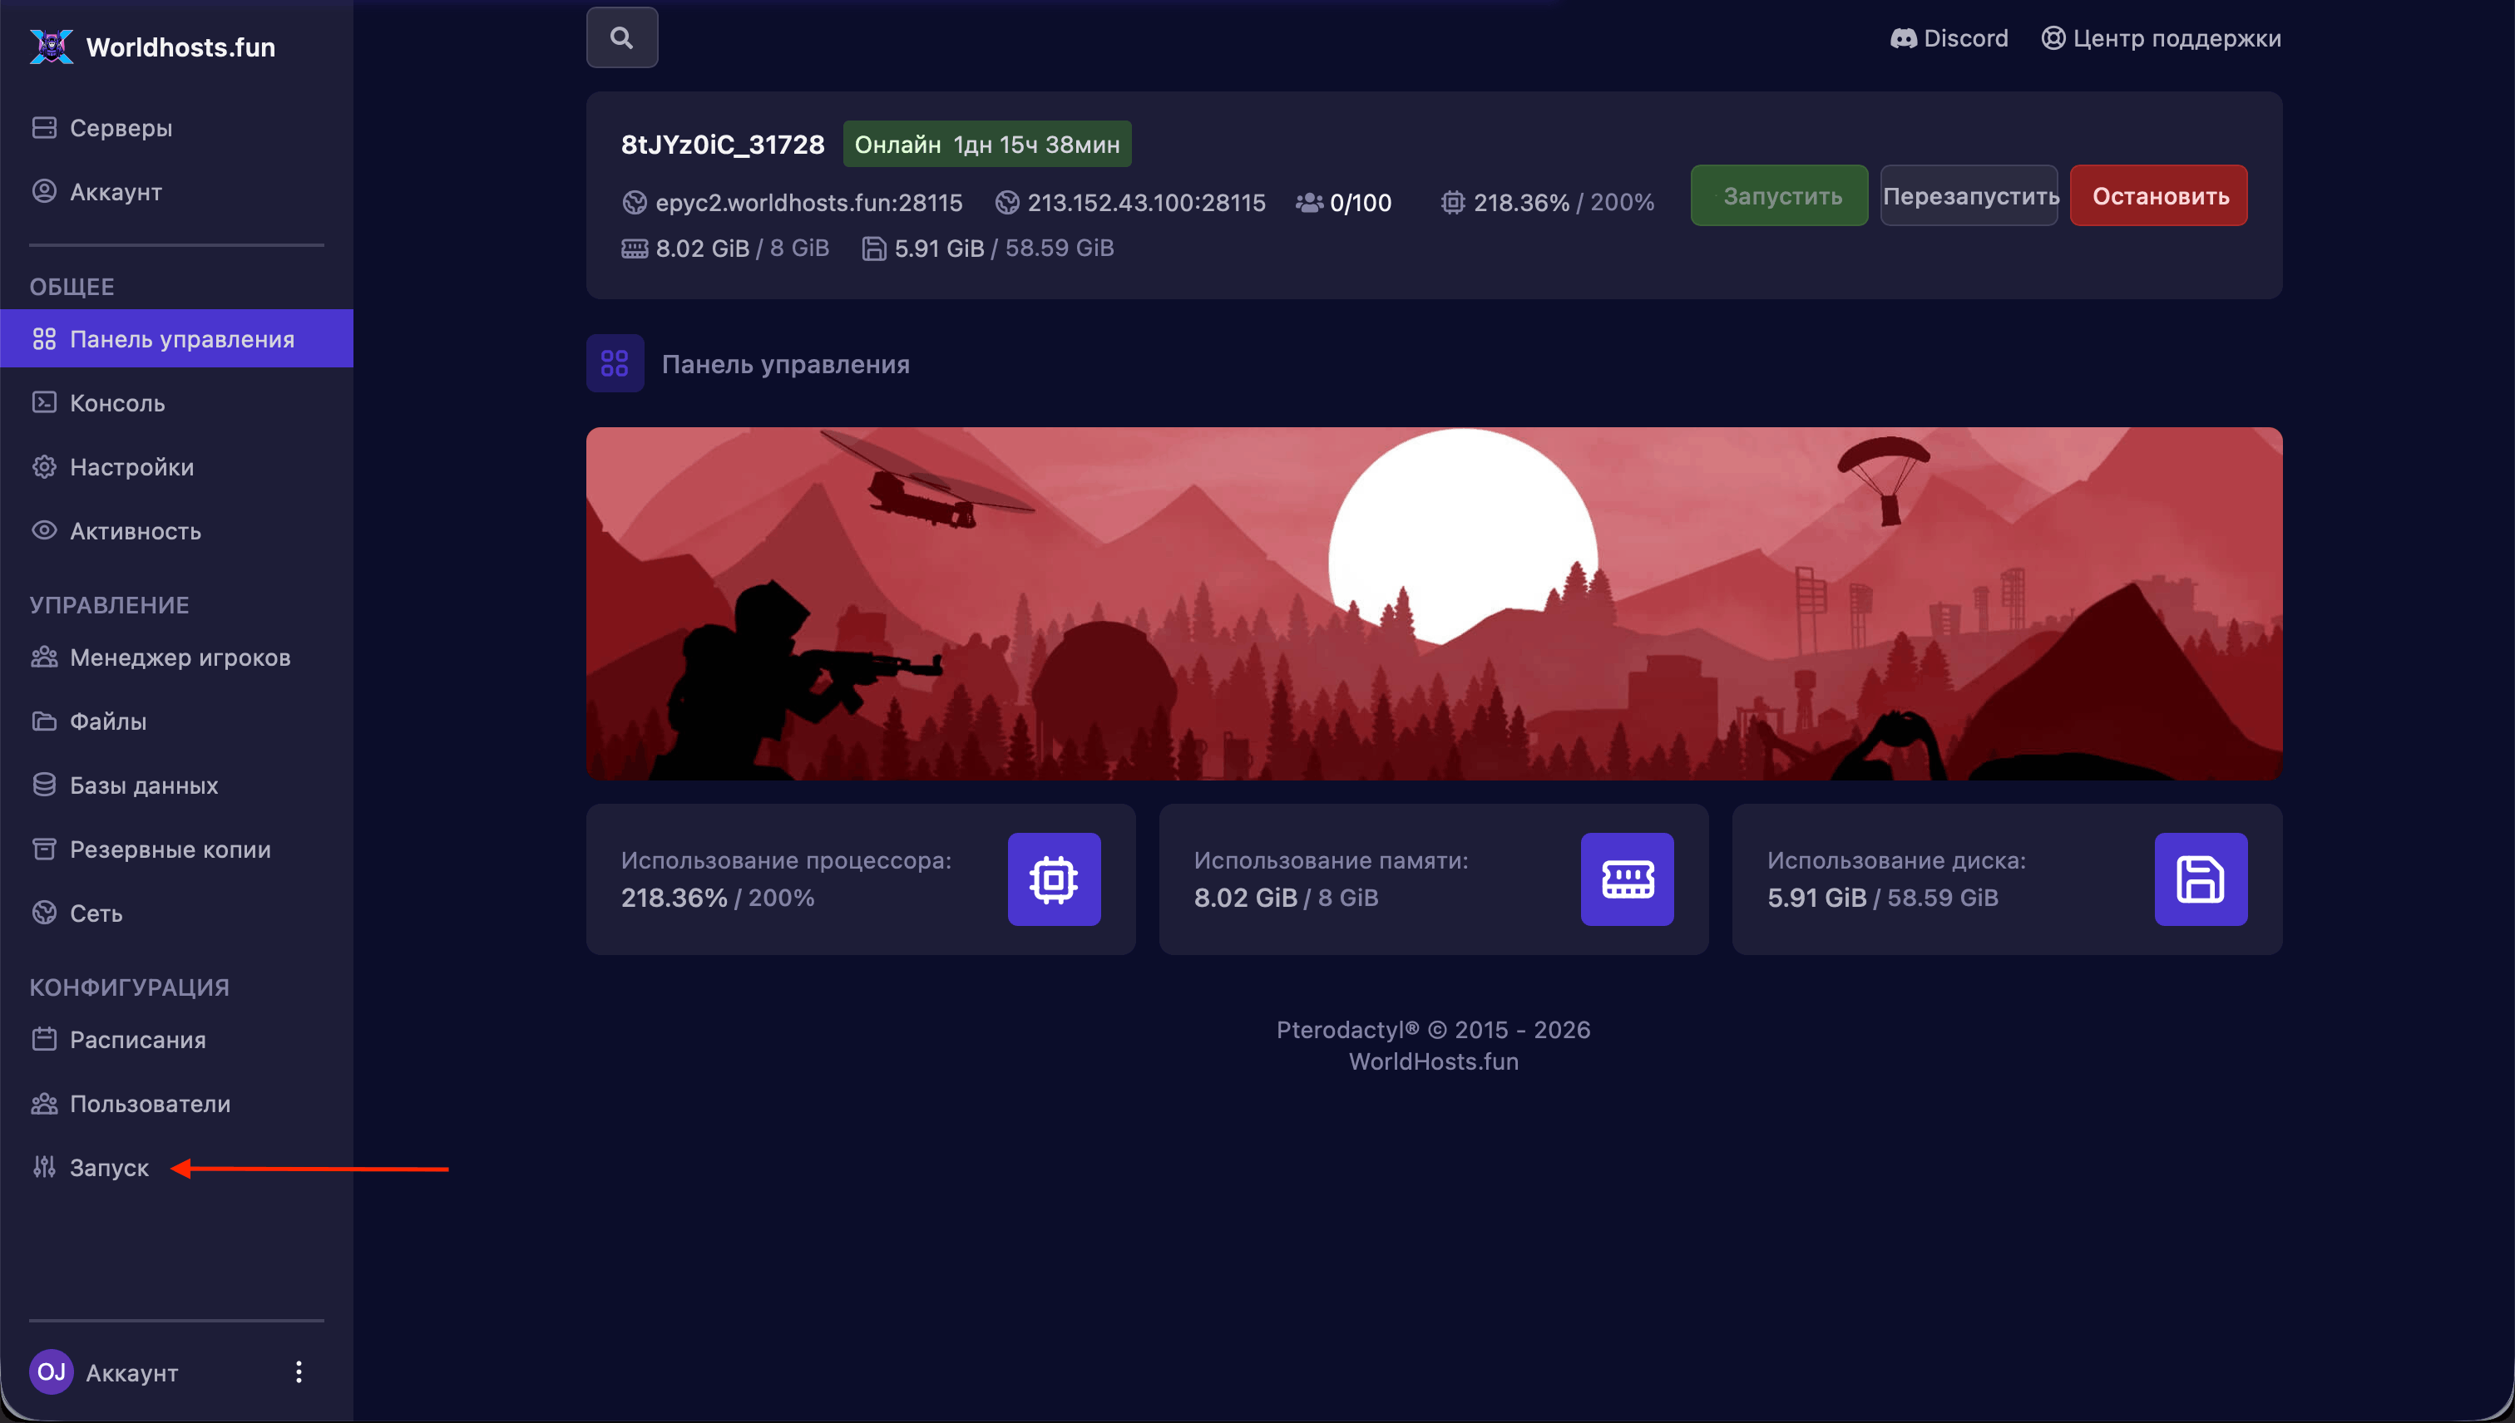Open Файлы in the sidebar
The image size is (2515, 1423).
pyautogui.click(x=177, y=721)
